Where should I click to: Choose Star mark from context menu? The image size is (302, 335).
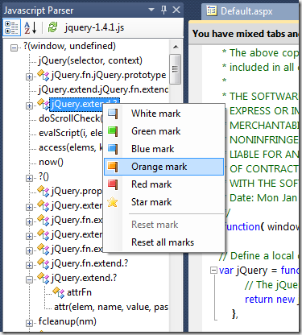[x=163, y=202]
